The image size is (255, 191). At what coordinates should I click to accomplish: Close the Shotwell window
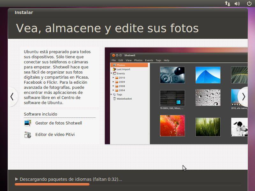pos(113,55)
